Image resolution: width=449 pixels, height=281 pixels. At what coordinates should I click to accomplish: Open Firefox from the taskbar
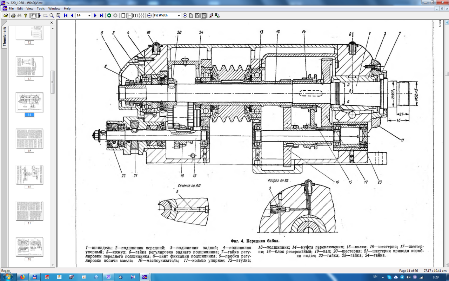click(22, 277)
